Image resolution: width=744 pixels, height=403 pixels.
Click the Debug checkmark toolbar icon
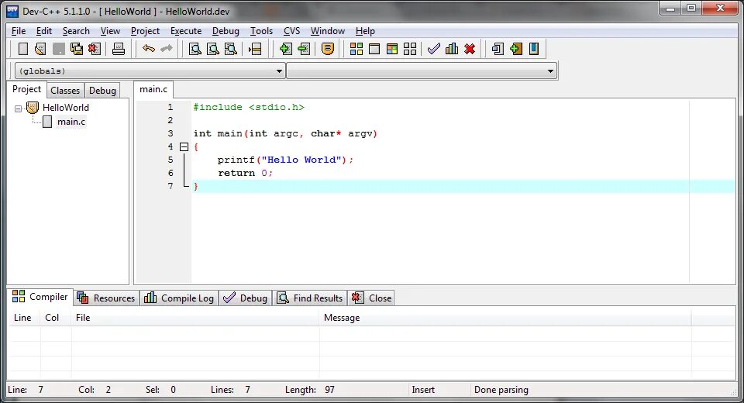click(434, 49)
